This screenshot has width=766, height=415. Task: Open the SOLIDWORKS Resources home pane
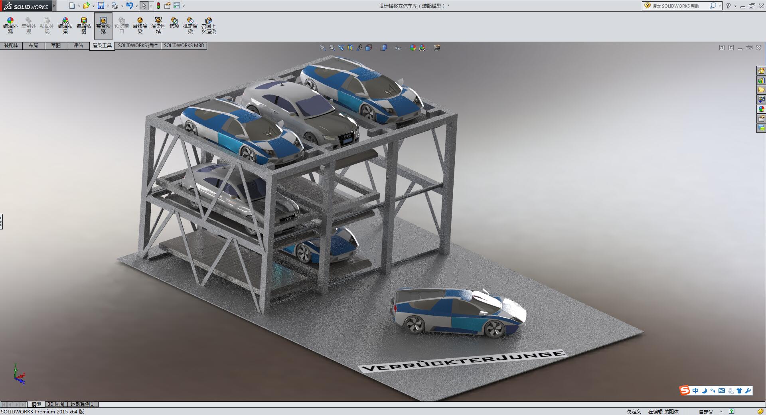(761, 71)
